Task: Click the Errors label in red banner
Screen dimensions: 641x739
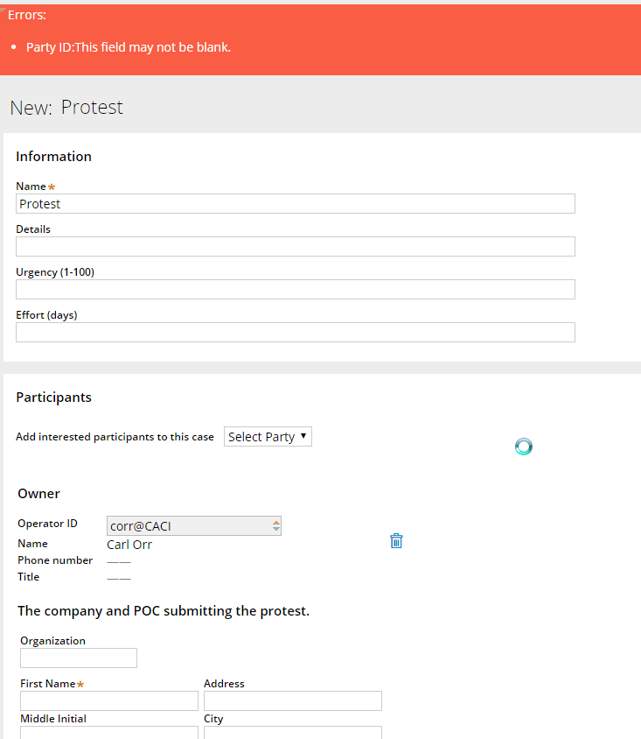Action: tap(27, 15)
